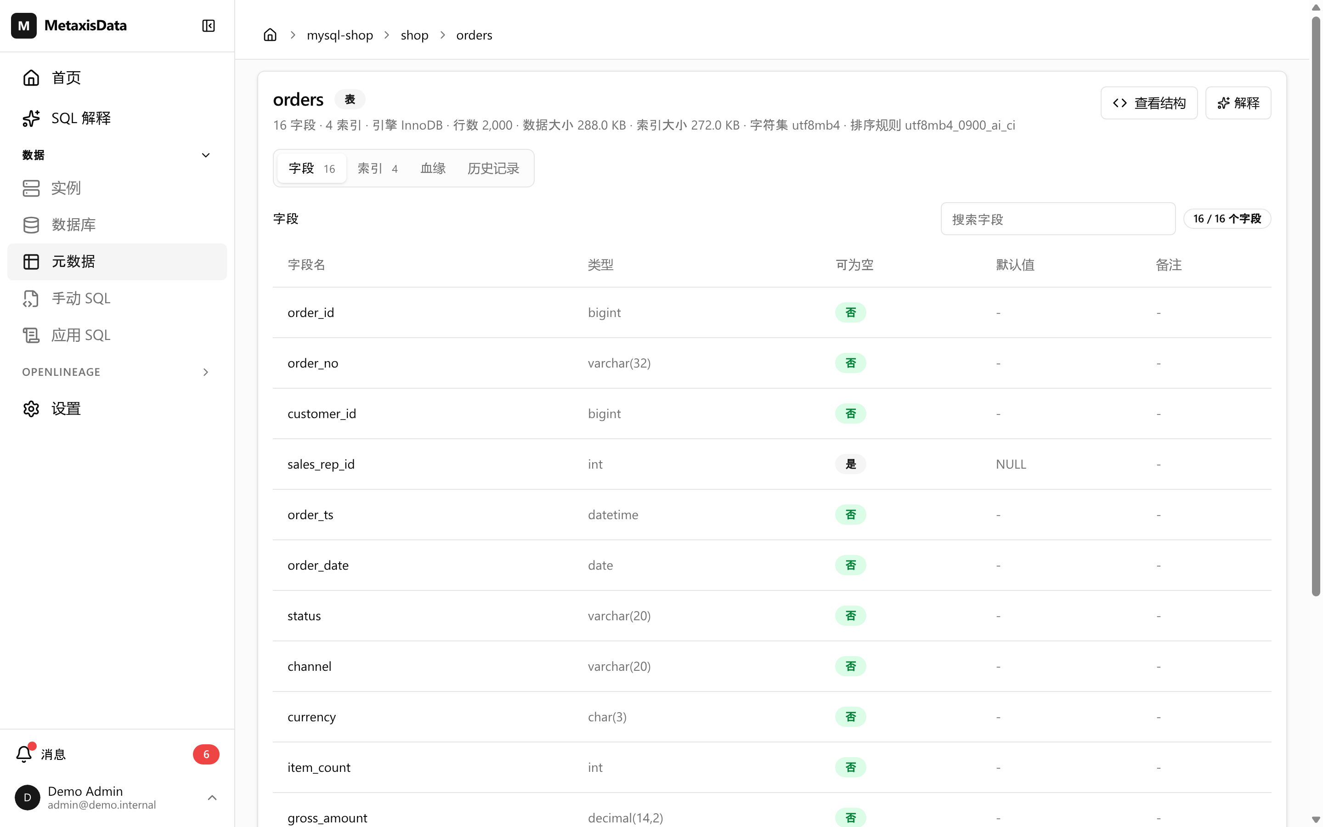Viewport: 1323px width, 827px height.
Task: Switch to the 历史记录 tab
Action: point(493,169)
